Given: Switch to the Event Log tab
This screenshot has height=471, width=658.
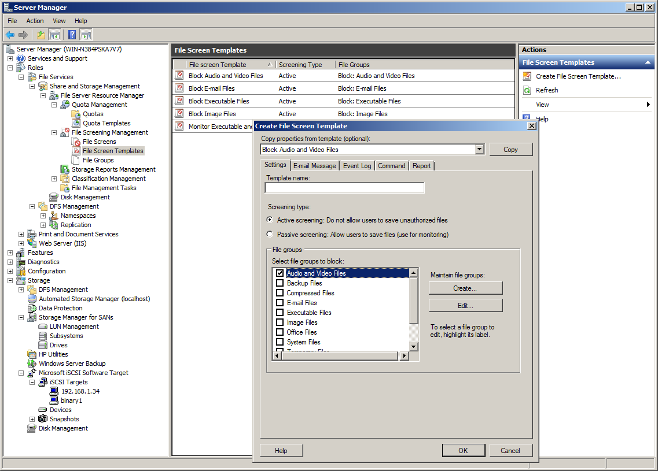Looking at the screenshot, I should [357, 166].
